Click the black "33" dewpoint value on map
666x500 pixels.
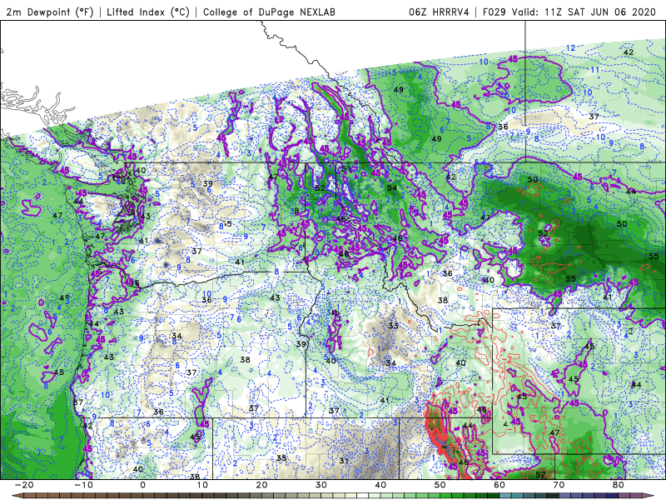coord(393,326)
